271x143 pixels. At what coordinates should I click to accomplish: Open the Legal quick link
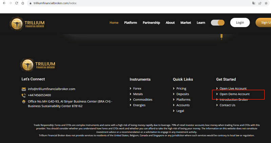point(180,111)
